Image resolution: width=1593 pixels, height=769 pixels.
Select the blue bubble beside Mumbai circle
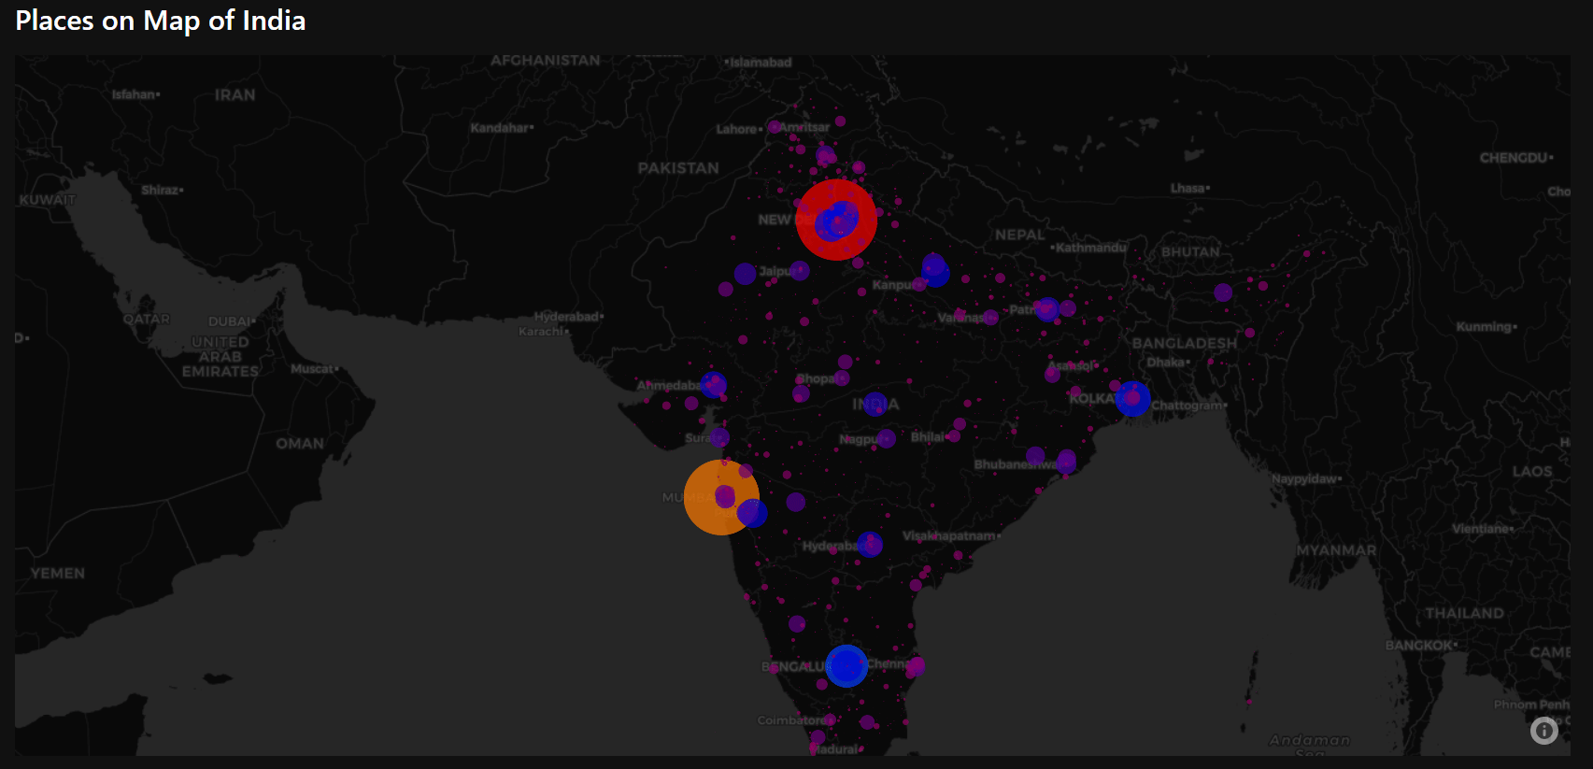752,513
